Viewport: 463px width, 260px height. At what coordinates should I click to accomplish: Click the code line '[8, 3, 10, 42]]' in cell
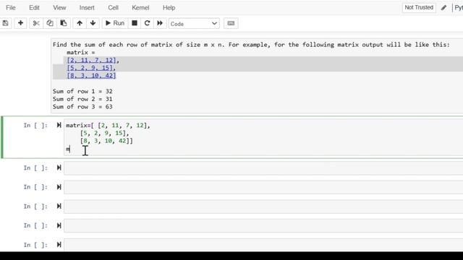click(x=106, y=141)
